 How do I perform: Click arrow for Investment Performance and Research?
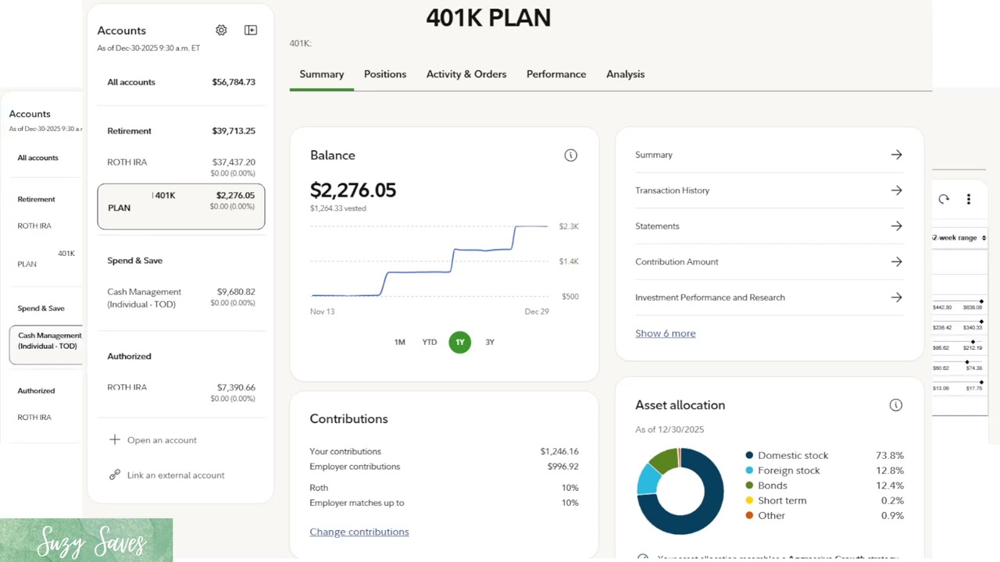point(896,297)
